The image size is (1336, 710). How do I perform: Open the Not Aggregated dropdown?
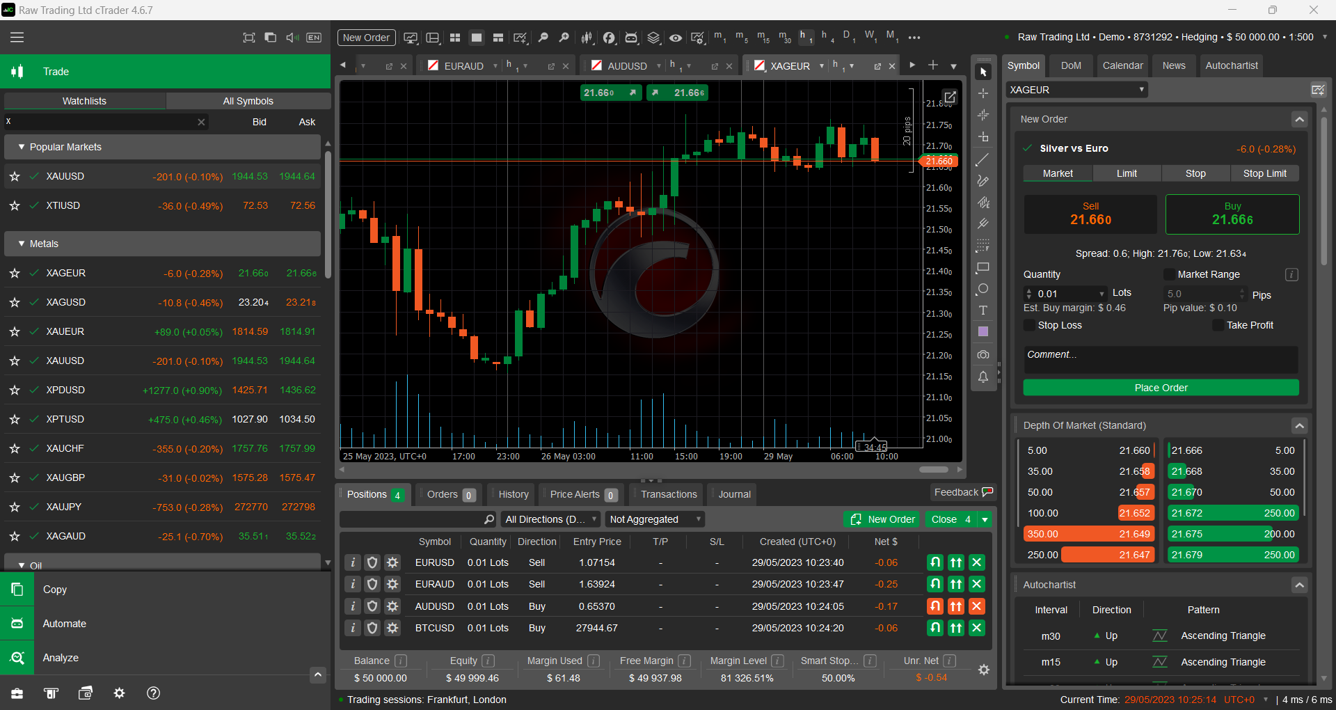coord(655,519)
